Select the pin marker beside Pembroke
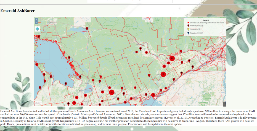257x131 pixels. tap(141, 49)
